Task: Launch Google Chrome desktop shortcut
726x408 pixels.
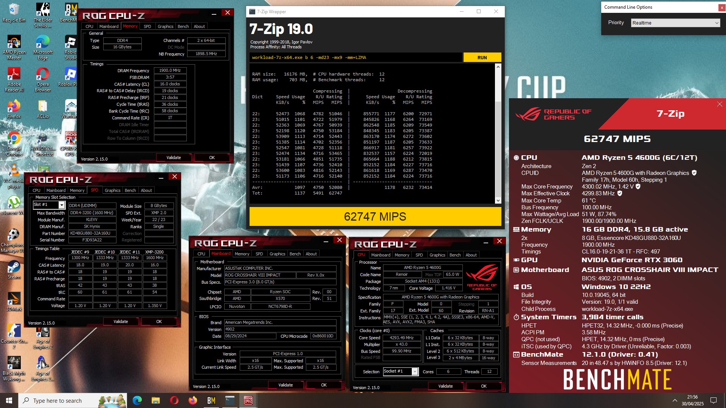Action: pyautogui.click(x=14, y=144)
